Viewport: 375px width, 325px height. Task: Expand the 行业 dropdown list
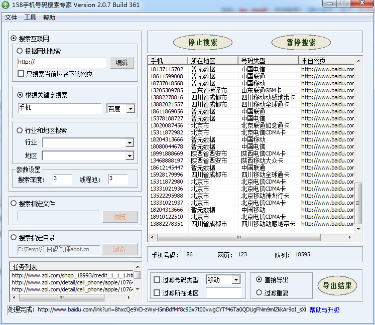point(130,143)
